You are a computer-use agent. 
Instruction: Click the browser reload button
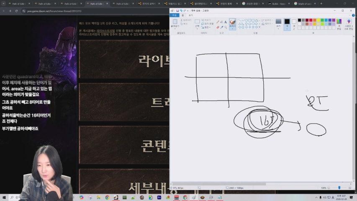17,11
